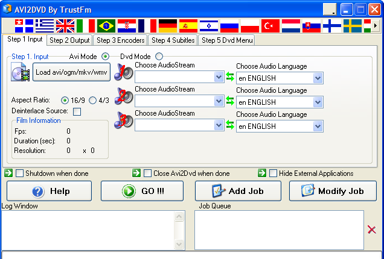Click green arrow beside Close Avi2Dvd when done

tap(136, 173)
